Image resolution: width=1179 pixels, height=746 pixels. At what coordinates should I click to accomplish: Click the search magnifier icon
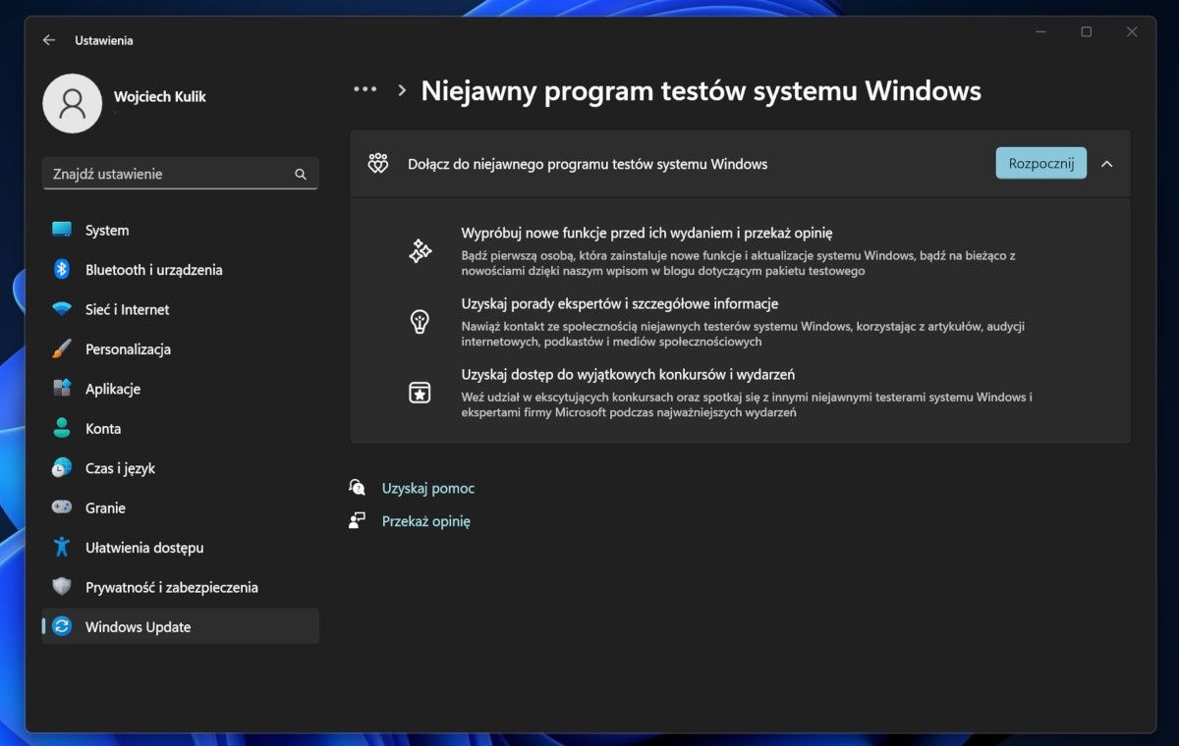[301, 175]
